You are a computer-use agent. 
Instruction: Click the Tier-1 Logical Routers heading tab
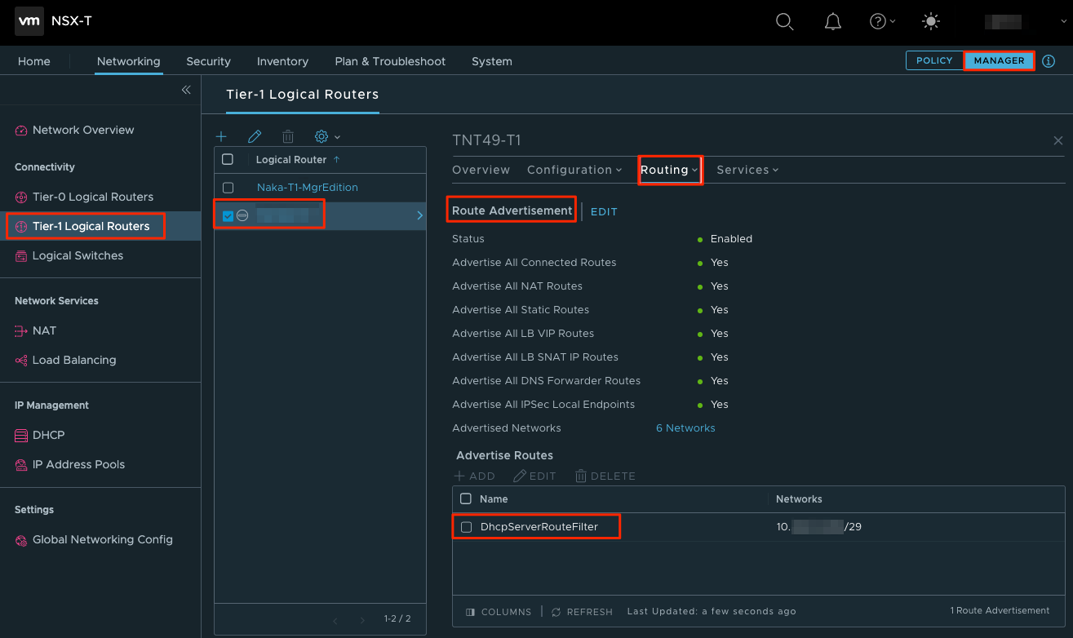click(x=302, y=95)
